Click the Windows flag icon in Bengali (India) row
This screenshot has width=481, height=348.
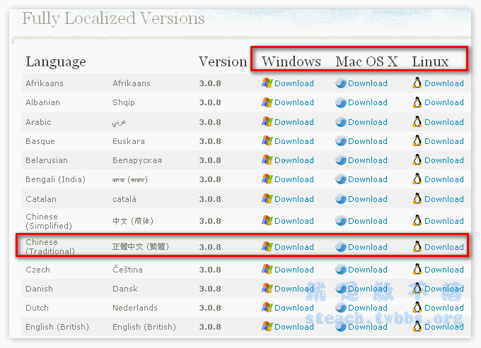click(267, 179)
